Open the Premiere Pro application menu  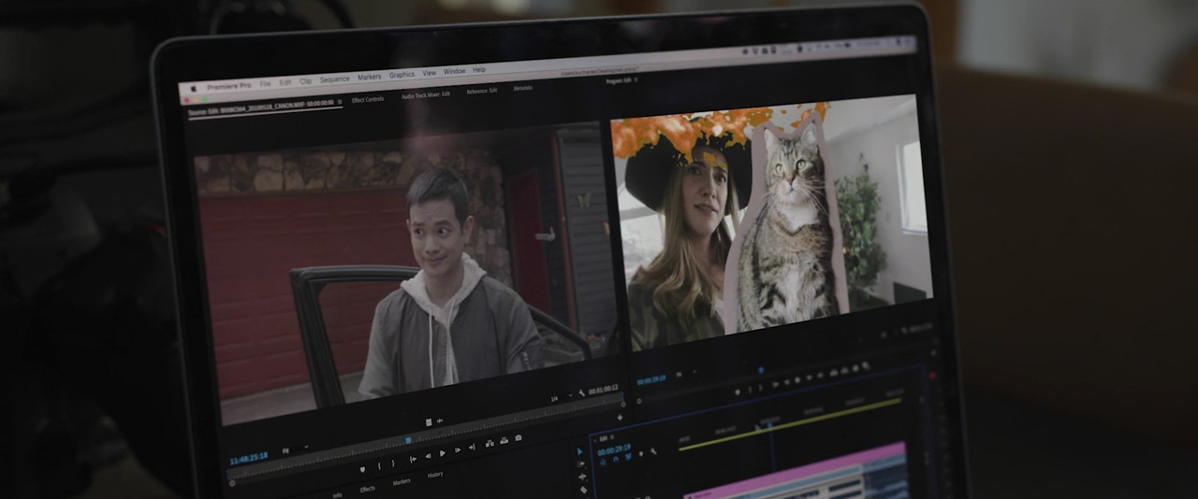pos(229,86)
